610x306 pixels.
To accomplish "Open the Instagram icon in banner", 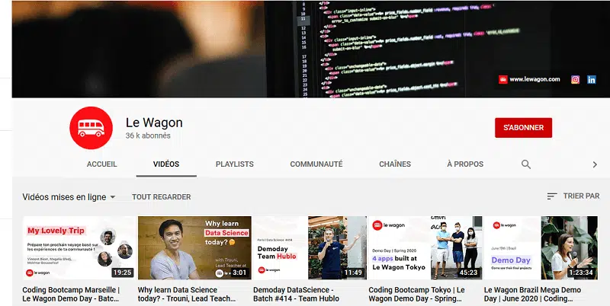I will pos(576,79).
